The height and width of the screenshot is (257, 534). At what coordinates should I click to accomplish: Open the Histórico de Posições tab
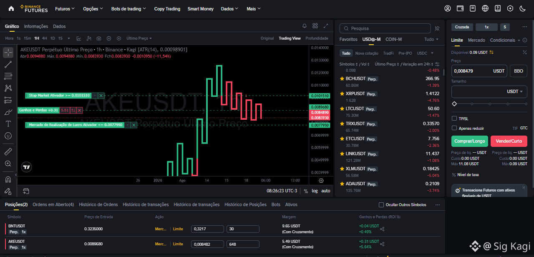point(245,204)
